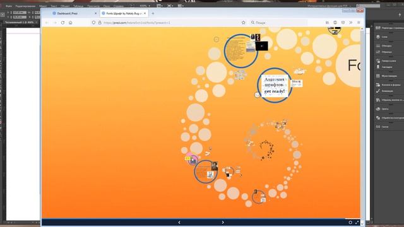The height and width of the screenshot is (227, 404).
Task: Zoom to the yellow text frame at the top of the spiral
Action: (241, 51)
